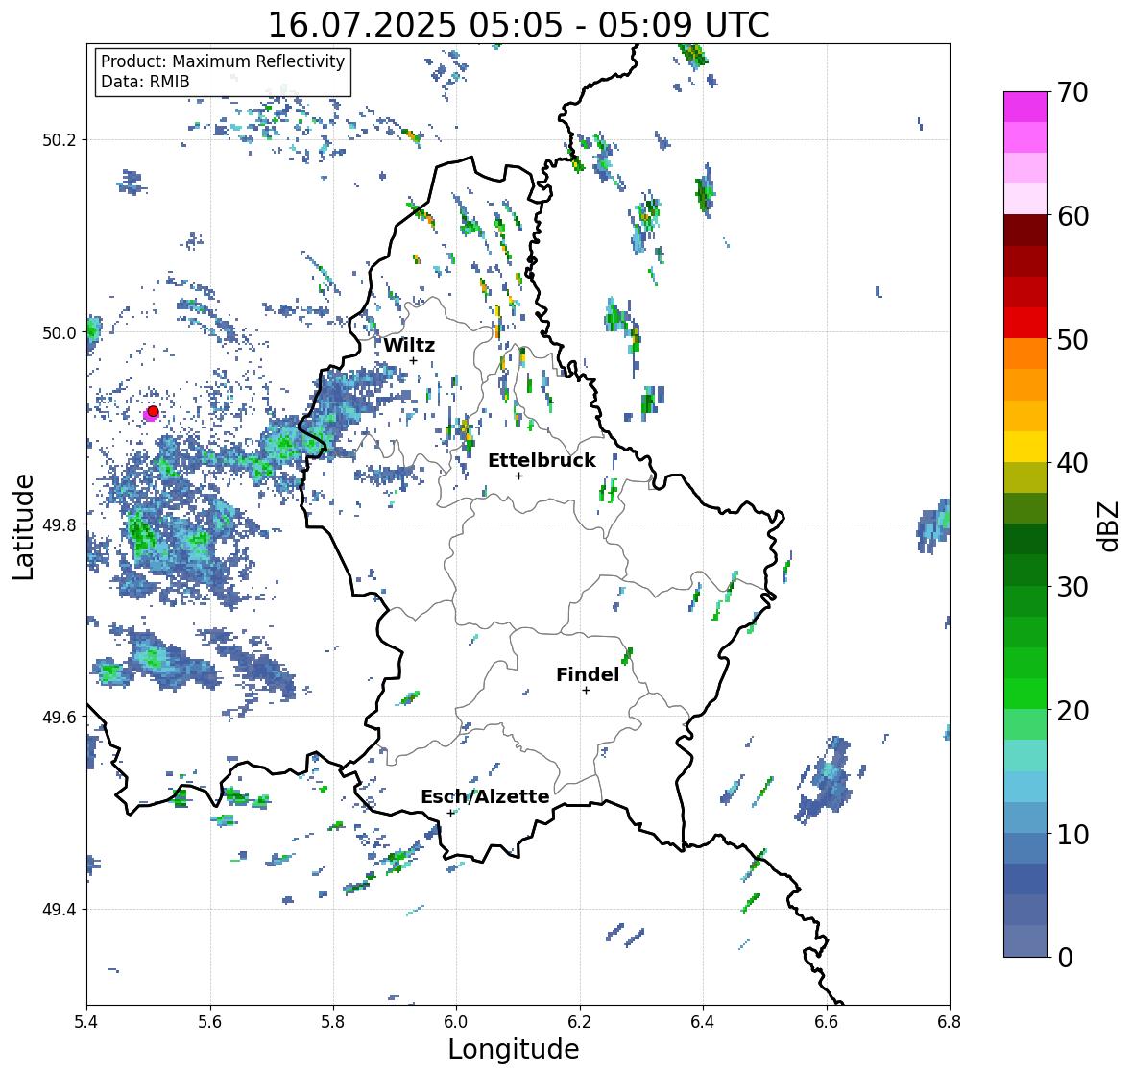This screenshot has width=1132, height=1073.
Task: Click the Wiltz city label
Action: [409, 345]
